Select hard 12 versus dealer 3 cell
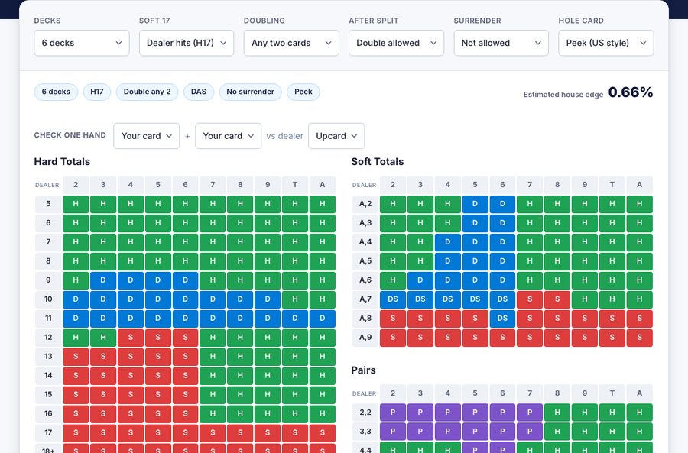 coord(103,337)
